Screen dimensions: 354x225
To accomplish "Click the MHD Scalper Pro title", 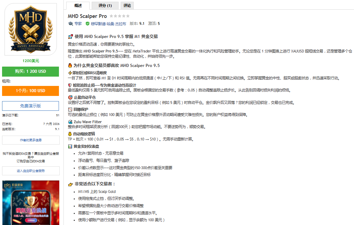I will (87, 16).
